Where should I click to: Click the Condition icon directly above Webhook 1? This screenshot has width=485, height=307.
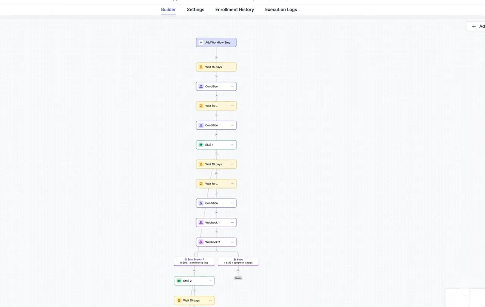pos(201,203)
